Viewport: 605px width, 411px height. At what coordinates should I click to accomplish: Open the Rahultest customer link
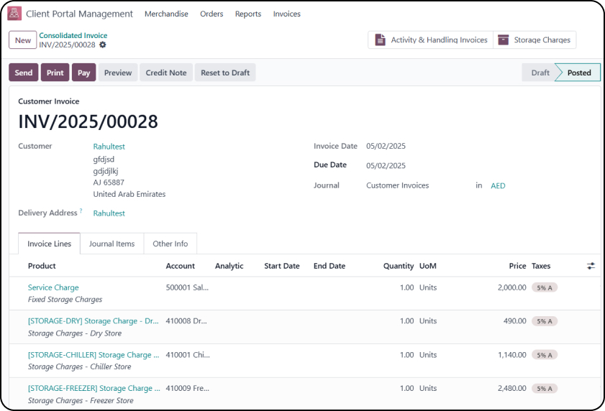[109, 147]
